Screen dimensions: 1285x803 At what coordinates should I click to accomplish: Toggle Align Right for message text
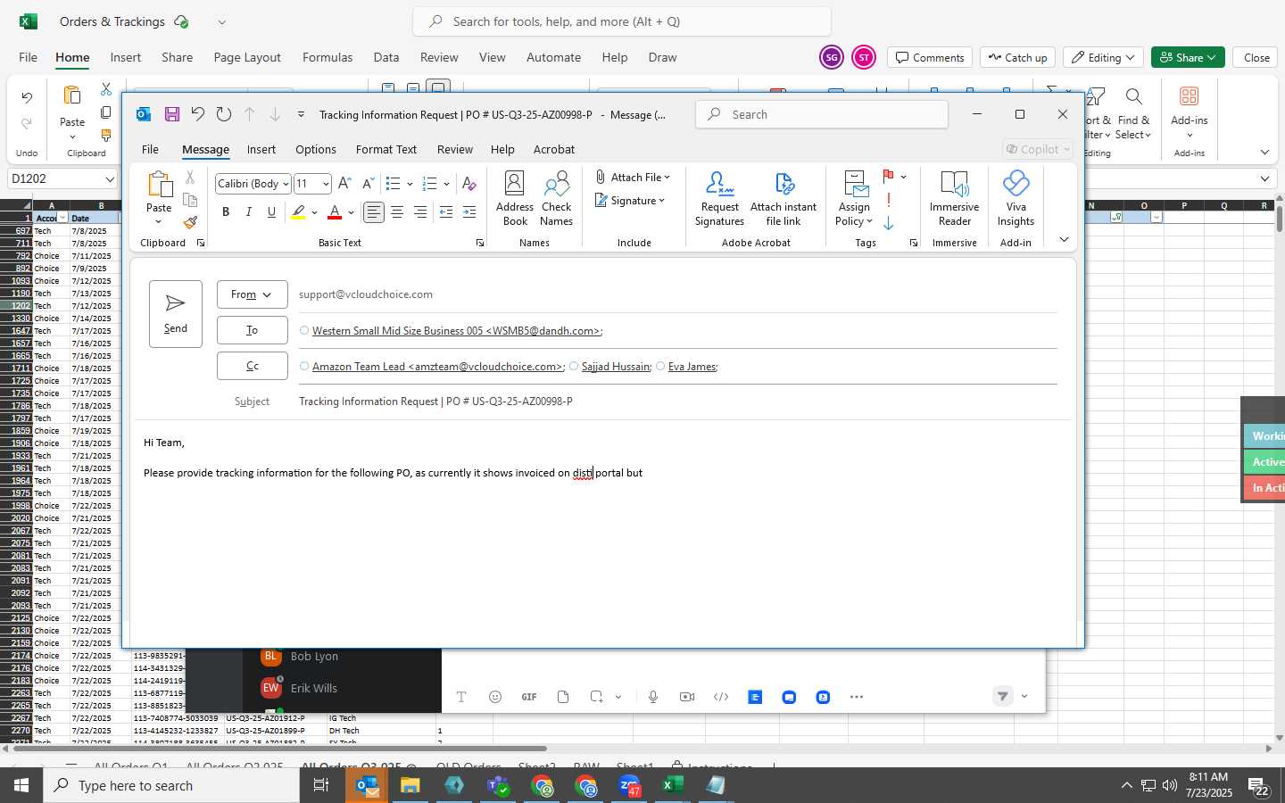point(420,212)
